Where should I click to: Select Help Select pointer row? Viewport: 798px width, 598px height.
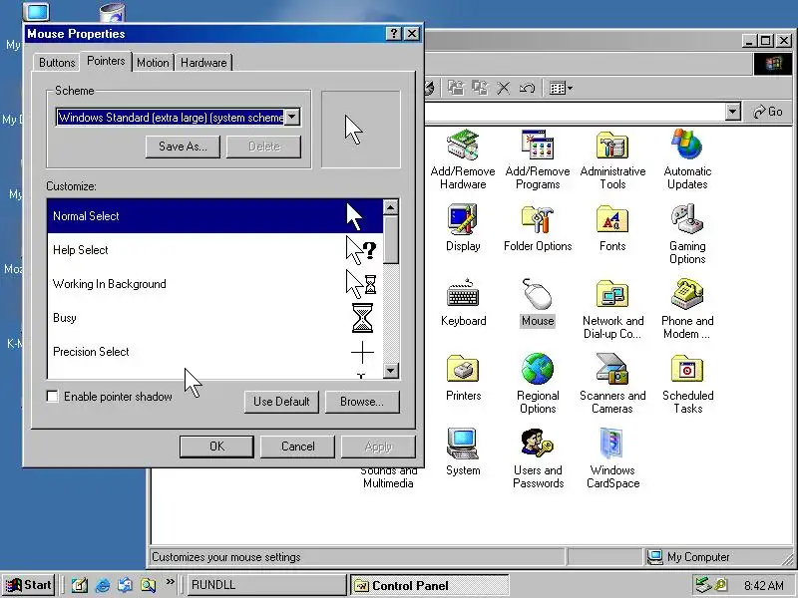214,250
